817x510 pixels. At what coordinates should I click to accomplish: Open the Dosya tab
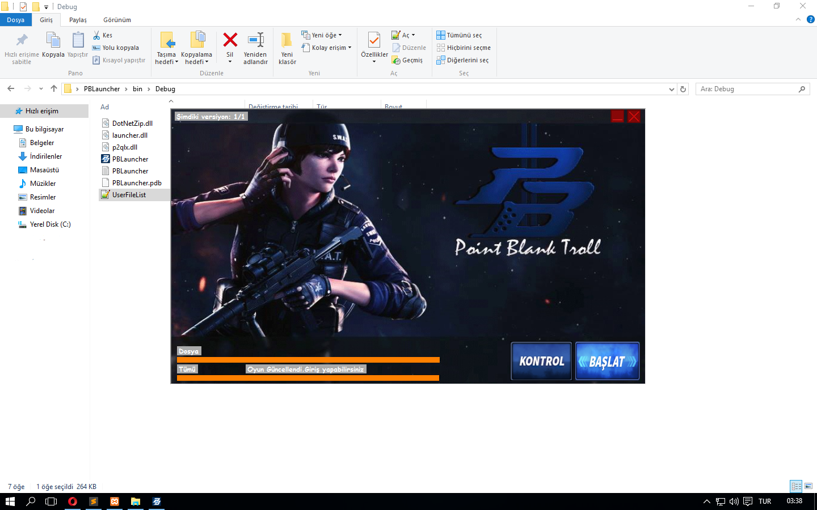16,20
